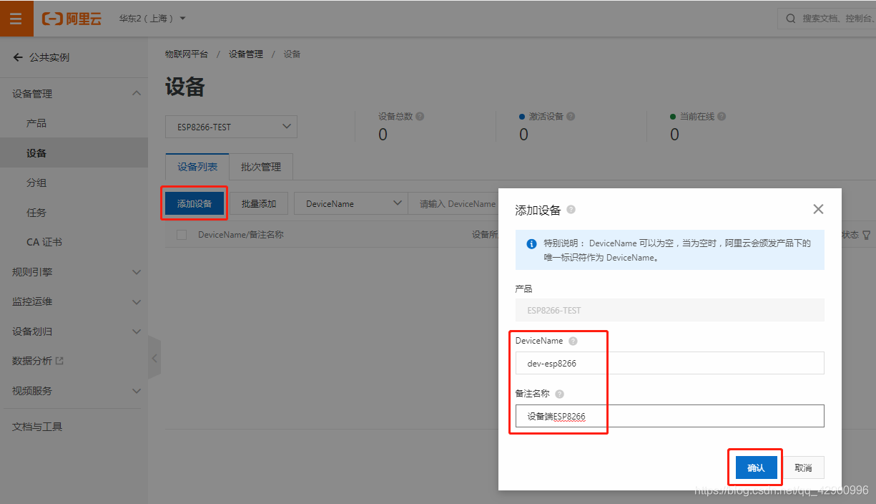Open the 状态 column filter icon
The height and width of the screenshot is (504, 876).
[866, 234]
